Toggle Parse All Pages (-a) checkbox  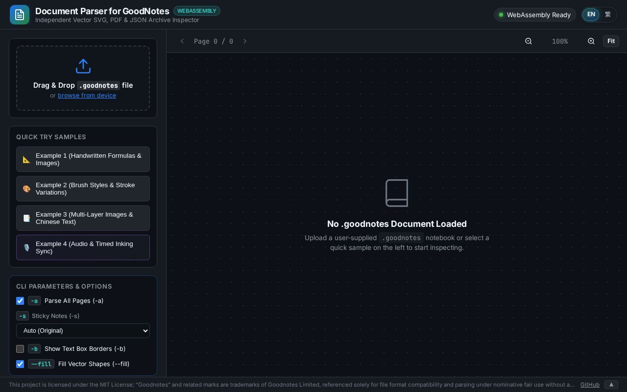click(20, 301)
